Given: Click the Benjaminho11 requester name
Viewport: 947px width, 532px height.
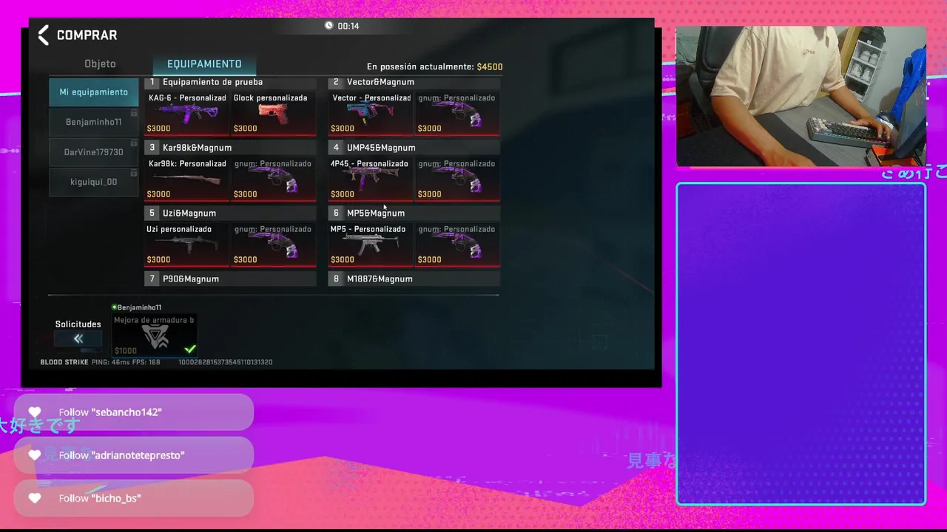Looking at the screenshot, I should tap(139, 307).
